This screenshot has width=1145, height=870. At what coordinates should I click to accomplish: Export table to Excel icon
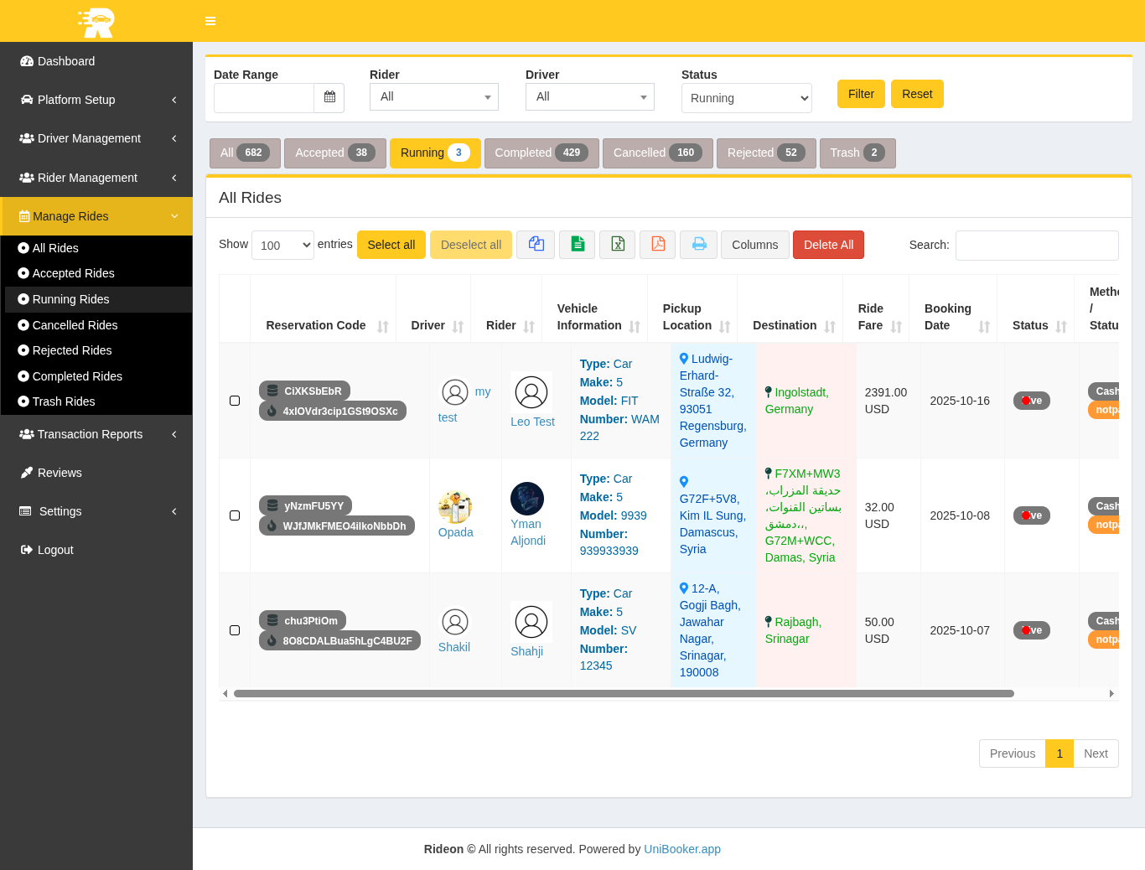tap(618, 245)
